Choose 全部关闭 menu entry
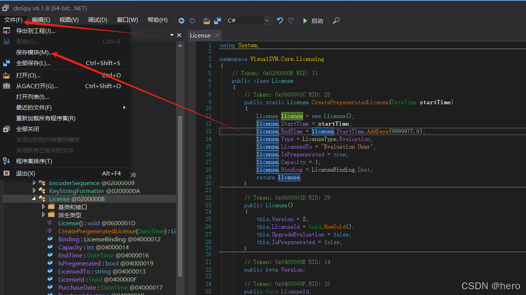The width and height of the screenshot is (526, 295). [x=65, y=129]
